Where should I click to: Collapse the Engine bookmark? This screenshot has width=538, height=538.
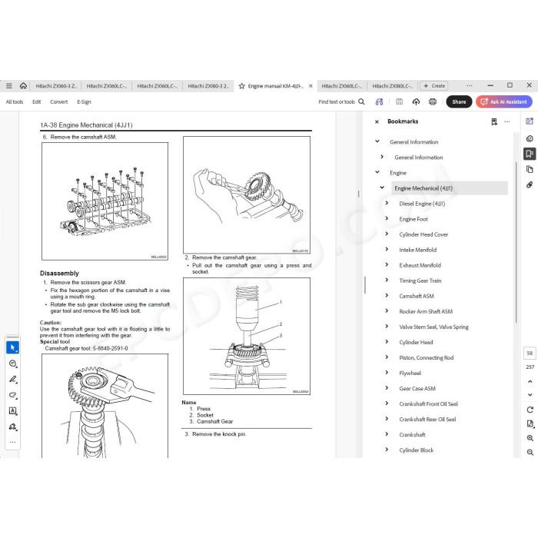click(377, 172)
